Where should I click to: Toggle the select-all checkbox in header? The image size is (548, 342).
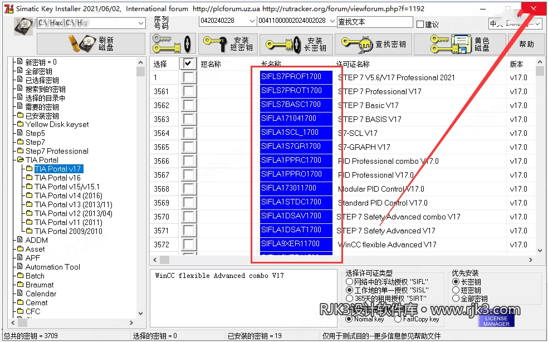pos(188,63)
